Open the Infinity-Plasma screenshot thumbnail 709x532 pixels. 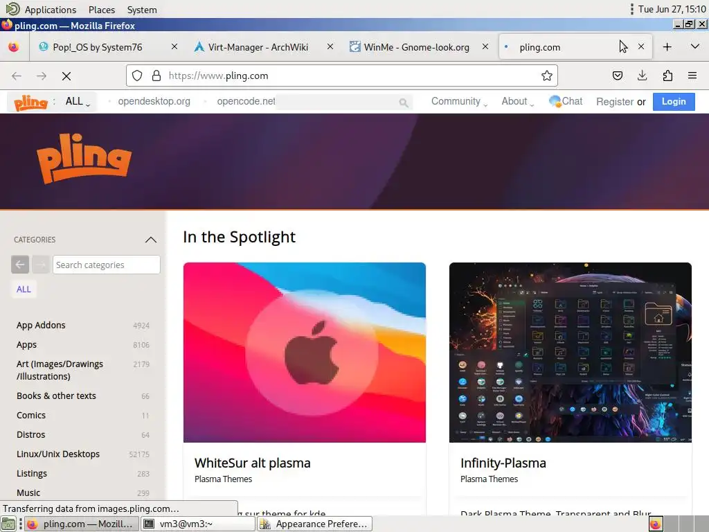pos(571,353)
